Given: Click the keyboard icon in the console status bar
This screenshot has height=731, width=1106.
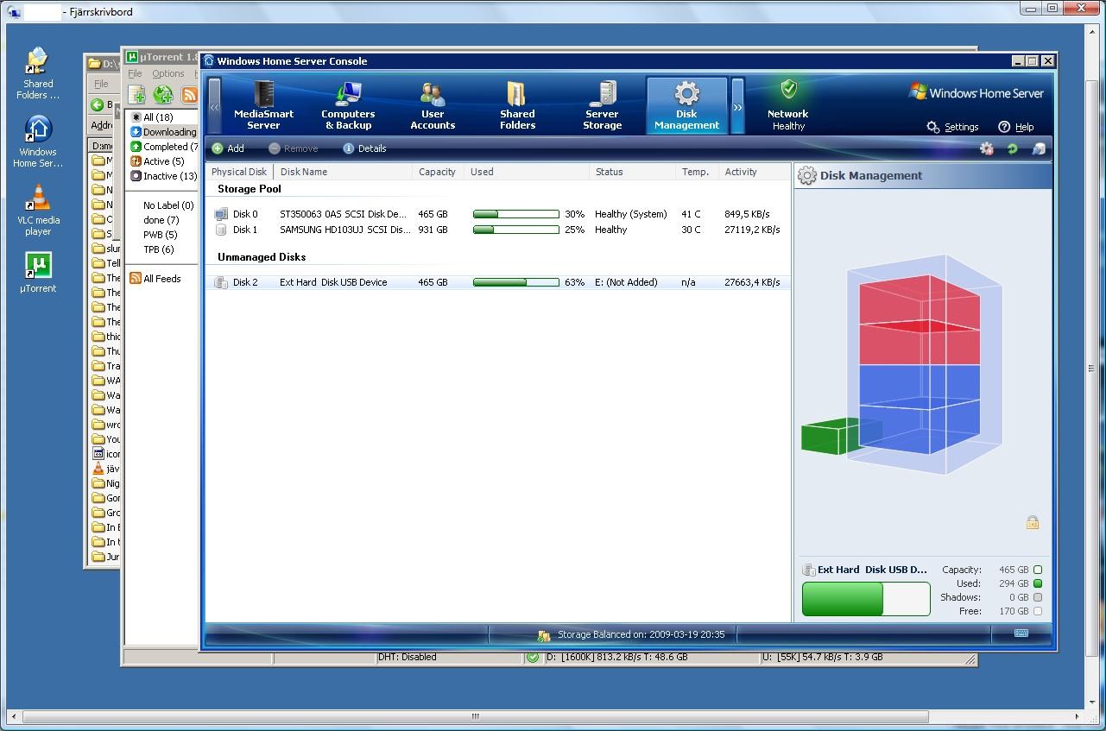Looking at the screenshot, I should [1021, 633].
